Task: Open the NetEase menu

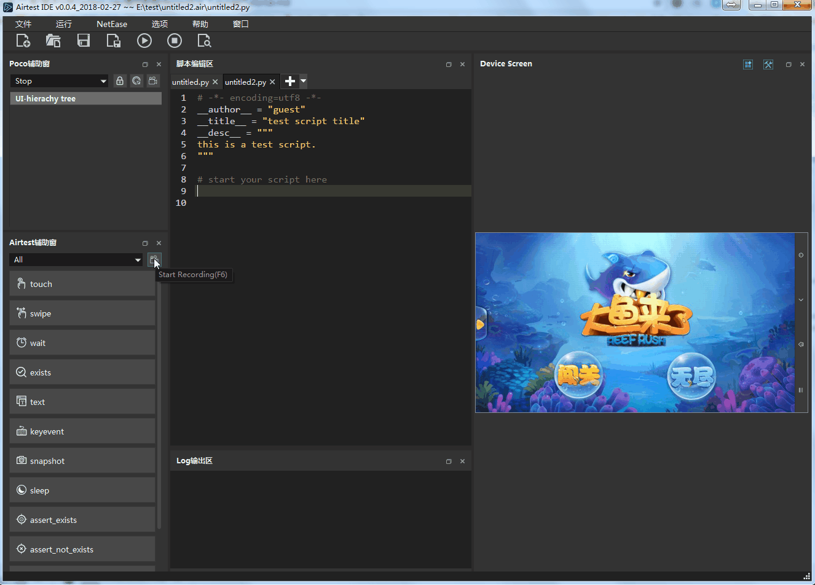Action: click(112, 24)
